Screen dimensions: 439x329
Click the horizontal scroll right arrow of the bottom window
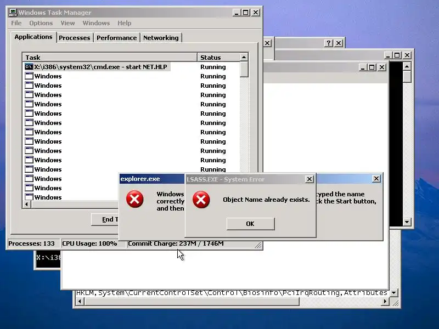click(385, 301)
